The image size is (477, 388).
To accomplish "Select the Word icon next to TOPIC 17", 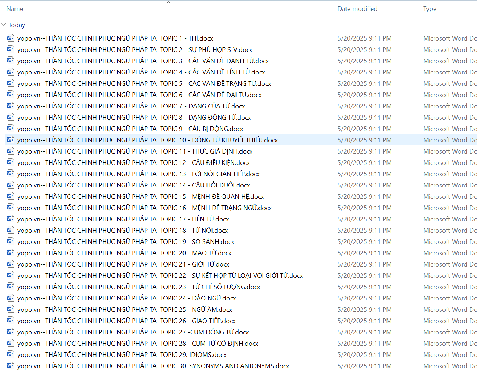I will click(x=11, y=219).
